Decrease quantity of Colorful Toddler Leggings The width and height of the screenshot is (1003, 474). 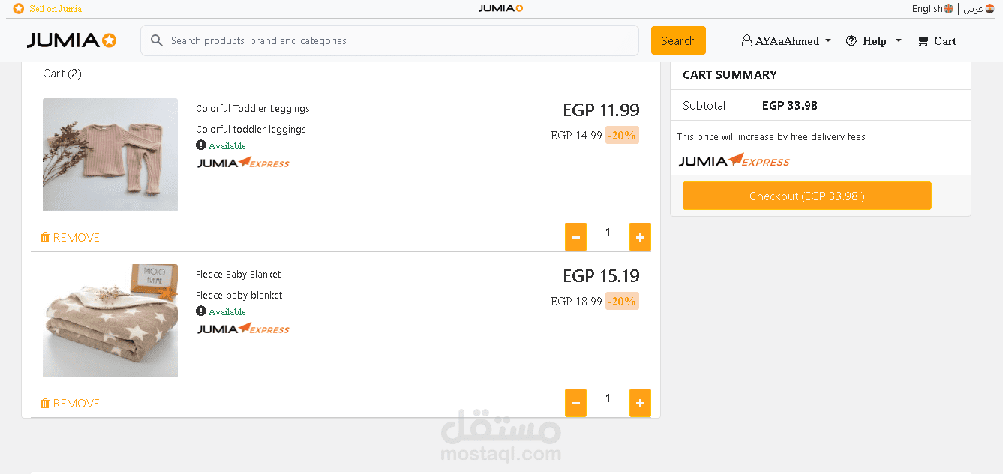(x=575, y=237)
